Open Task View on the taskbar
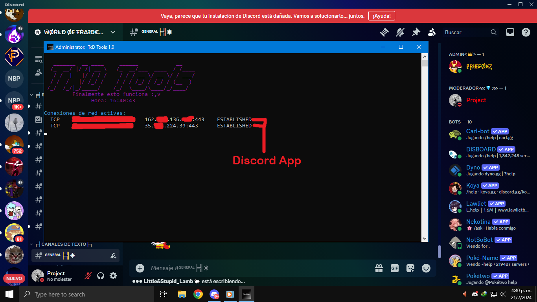The height and width of the screenshot is (302, 537). click(x=164, y=294)
